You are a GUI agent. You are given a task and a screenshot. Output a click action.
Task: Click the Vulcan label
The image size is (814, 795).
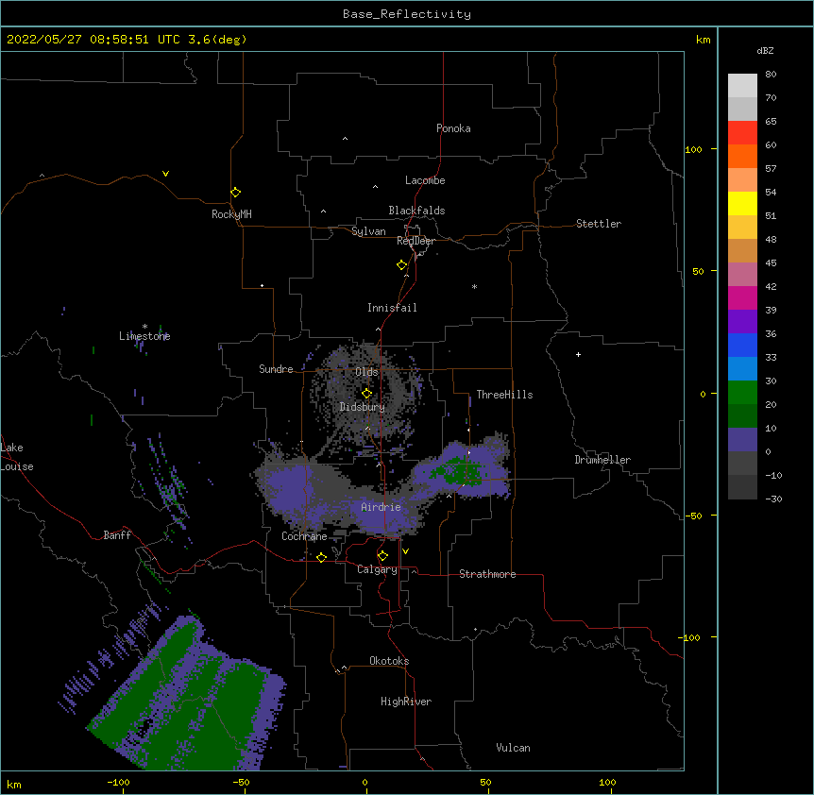(513, 748)
